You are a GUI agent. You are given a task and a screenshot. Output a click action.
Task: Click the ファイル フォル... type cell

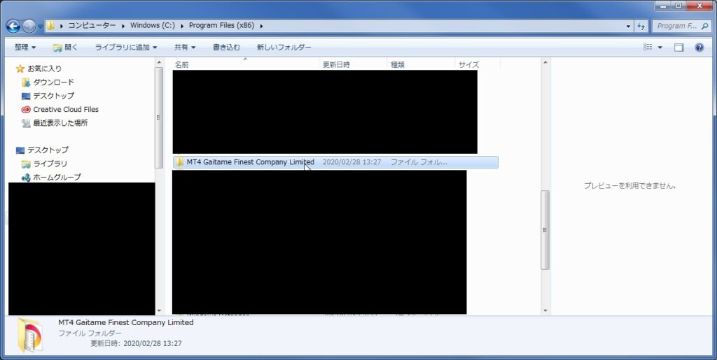pyautogui.click(x=419, y=162)
